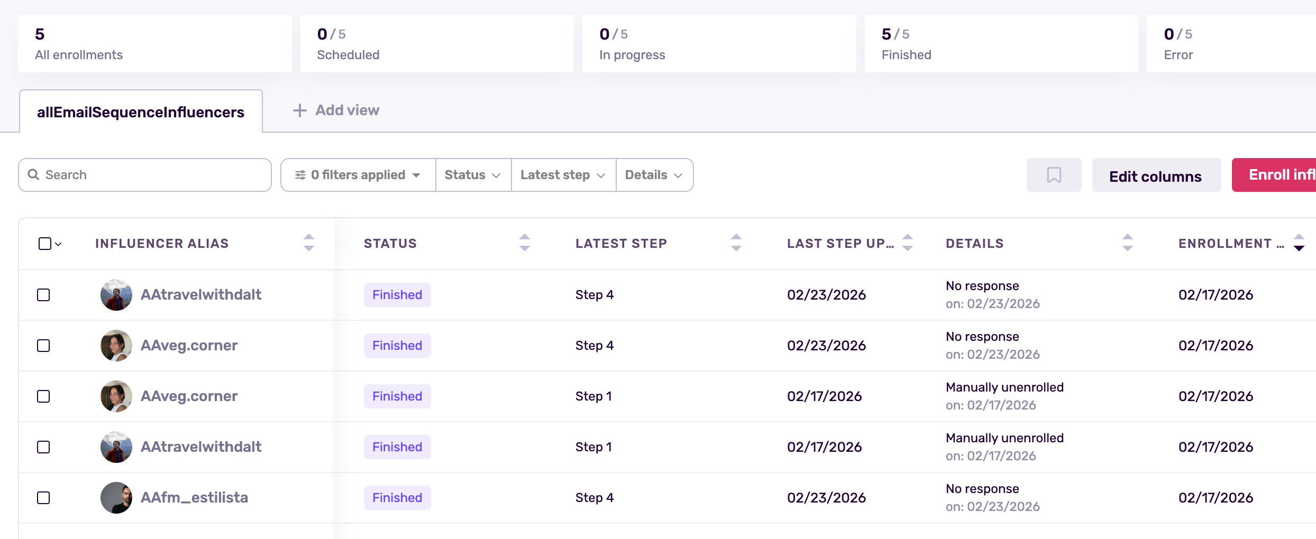Sort by the Latest Step column arrows

point(736,243)
